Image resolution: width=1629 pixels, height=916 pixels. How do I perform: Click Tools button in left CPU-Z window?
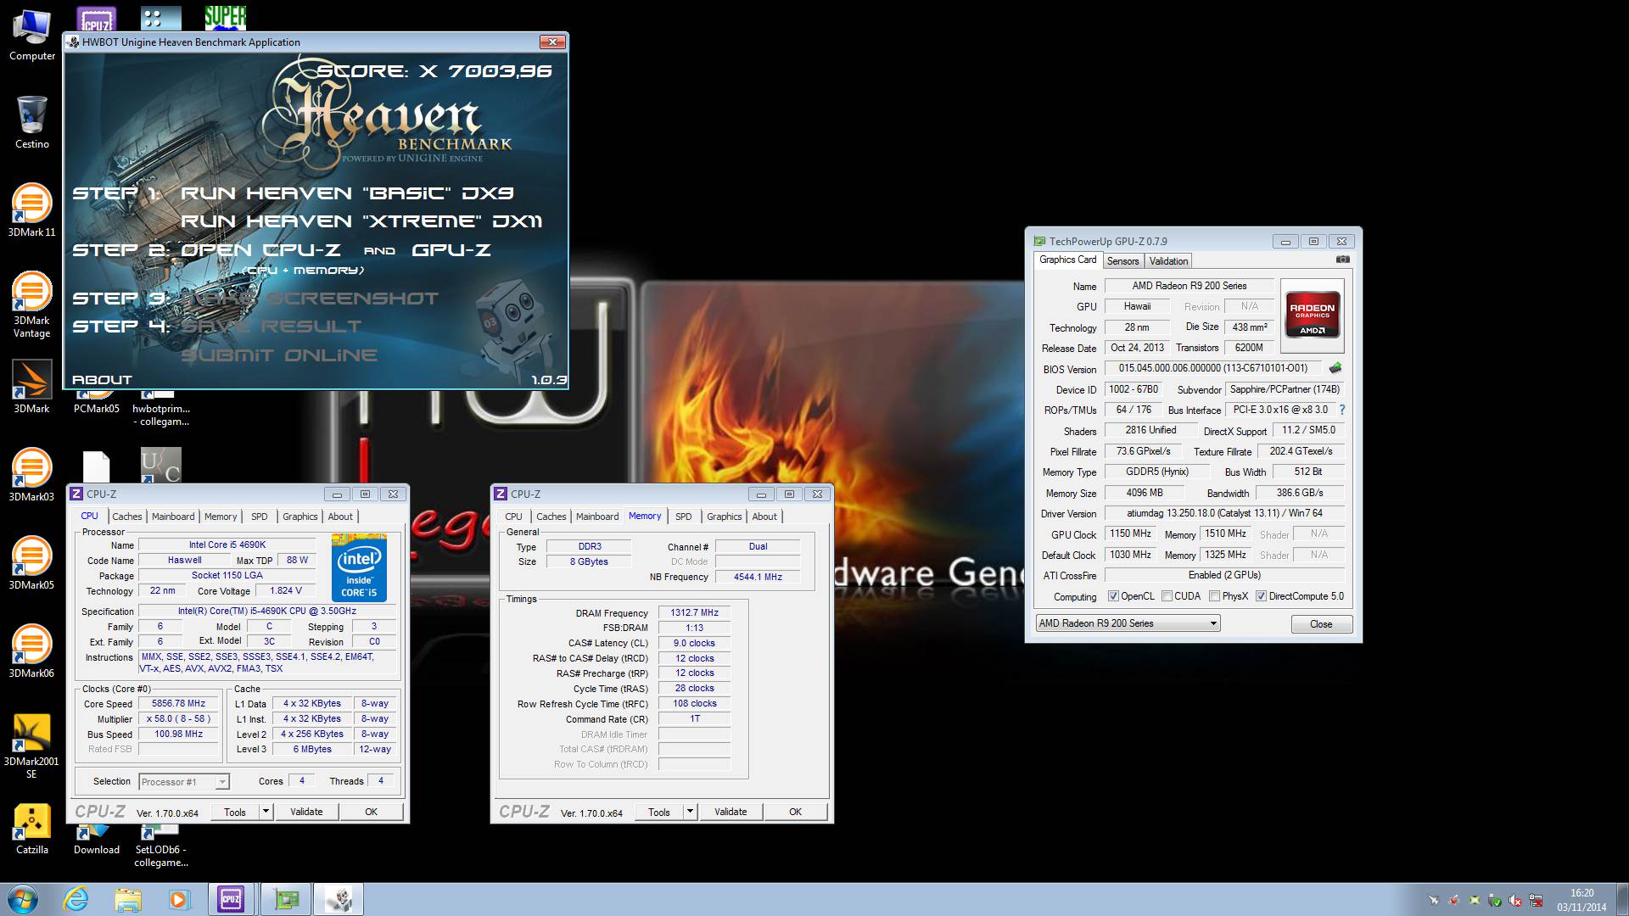coord(235,812)
